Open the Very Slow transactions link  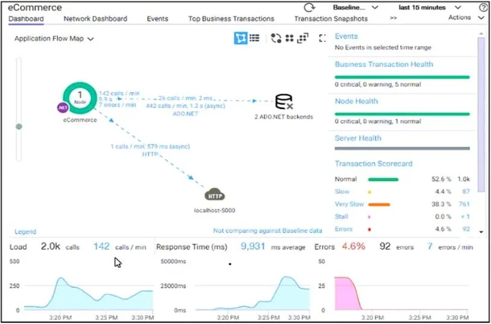click(x=349, y=204)
